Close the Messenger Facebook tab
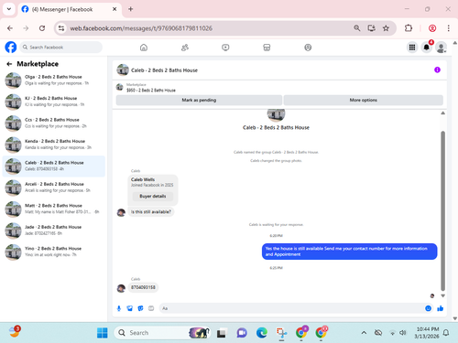The height and width of the screenshot is (343, 458). [114, 9]
